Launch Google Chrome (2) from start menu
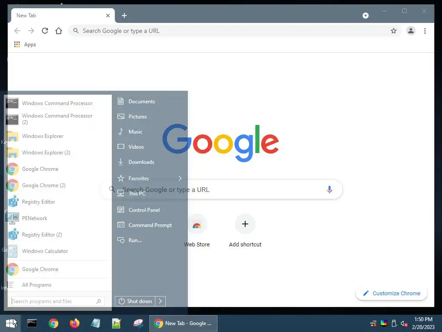 (x=57, y=185)
